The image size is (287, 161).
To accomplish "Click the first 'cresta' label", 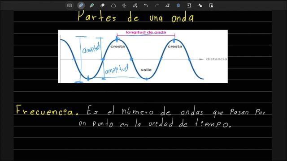I will point(117,47).
